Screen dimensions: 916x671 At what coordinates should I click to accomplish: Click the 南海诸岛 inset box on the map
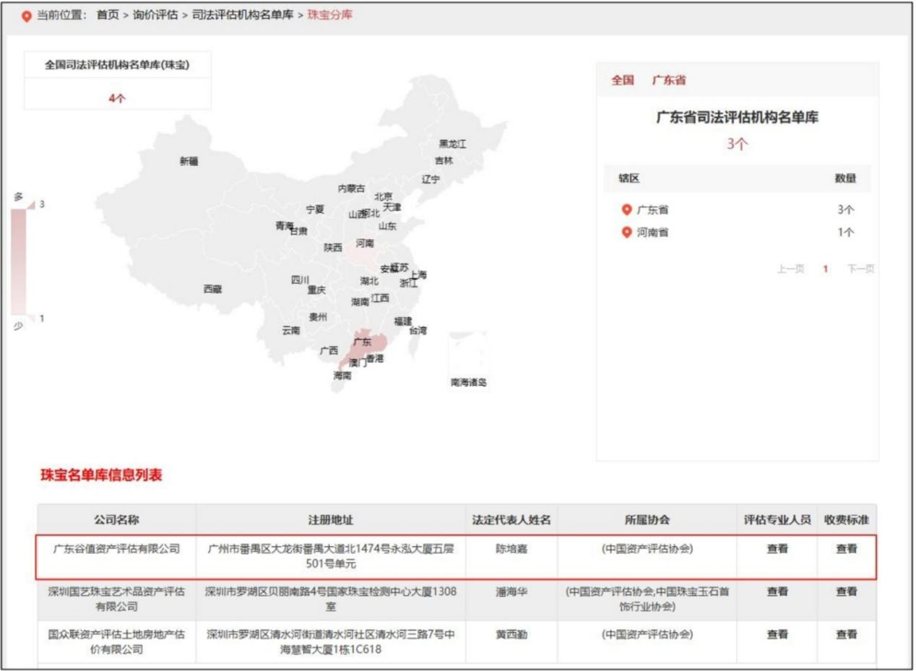point(468,352)
